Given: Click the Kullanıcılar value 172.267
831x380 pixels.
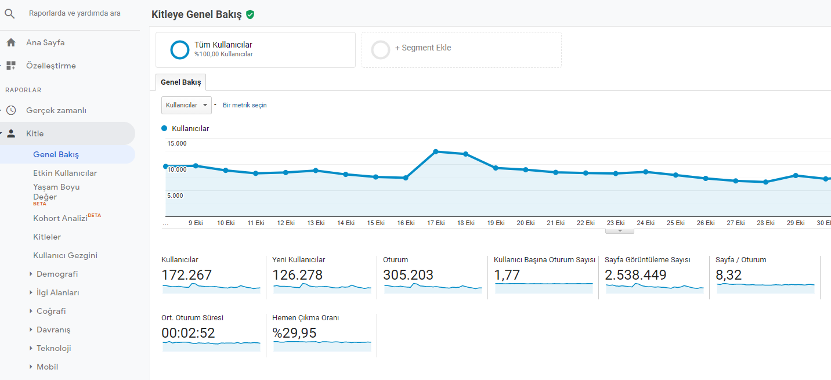Looking at the screenshot, I should click(x=187, y=275).
